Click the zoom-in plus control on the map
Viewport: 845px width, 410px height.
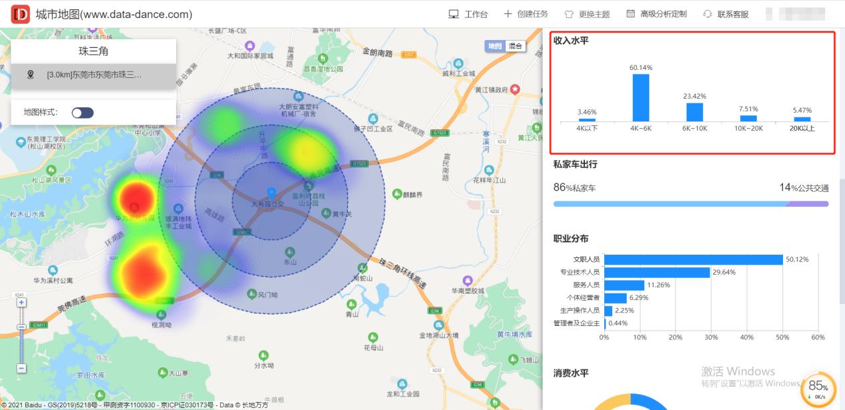(21, 303)
